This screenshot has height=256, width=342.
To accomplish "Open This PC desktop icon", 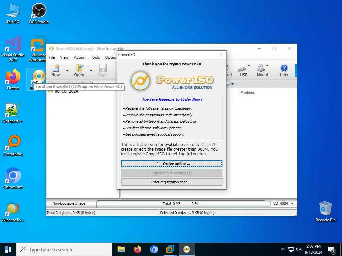I will click(13, 13).
